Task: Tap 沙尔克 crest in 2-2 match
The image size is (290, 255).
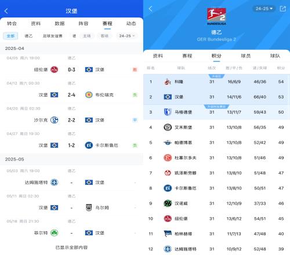Action: pos(54,120)
